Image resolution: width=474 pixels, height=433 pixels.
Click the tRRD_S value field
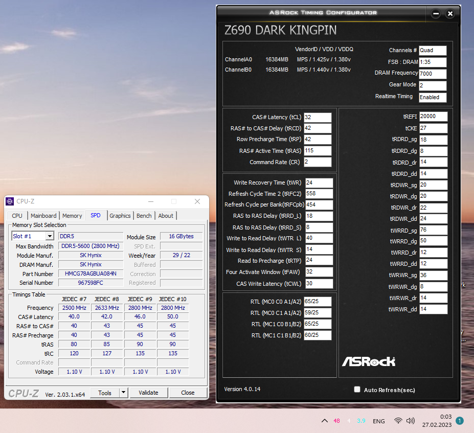click(x=319, y=227)
